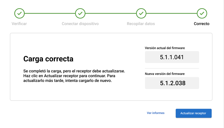Click the 'Nueva versión del firmware' label
The width and height of the screenshot is (224, 128).
click(165, 74)
